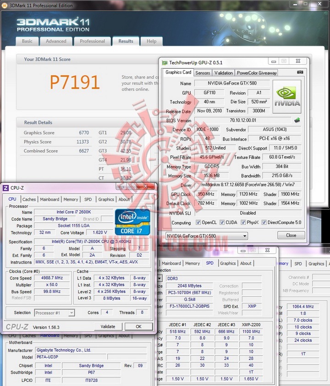Select the Mainboard tab in SPD CPU-Z window
This screenshot has width=330, height=386.
tap(171, 263)
